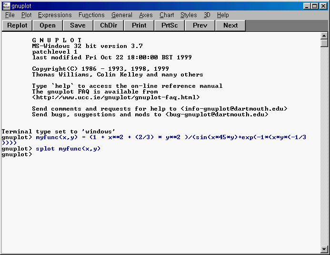
Task: Click the 'G N U P L O T' heading text
Action: point(57,40)
